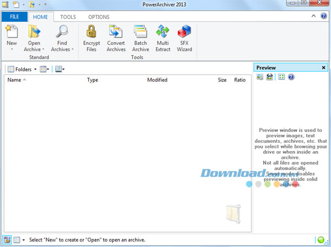Open the Find Archives dropdown

[x=70, y=49]
